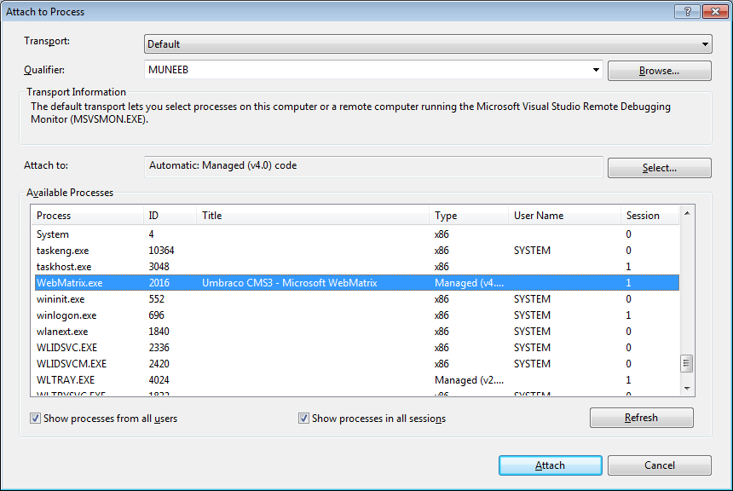Sort by the Session column header
This screenshot has width=733, height=491.
649,216
